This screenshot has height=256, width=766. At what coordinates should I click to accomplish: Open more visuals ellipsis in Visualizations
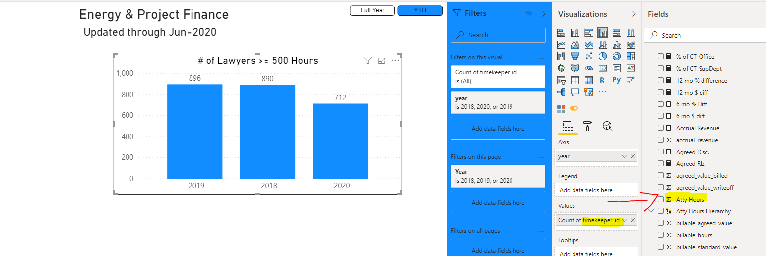(x=603, y=92)
